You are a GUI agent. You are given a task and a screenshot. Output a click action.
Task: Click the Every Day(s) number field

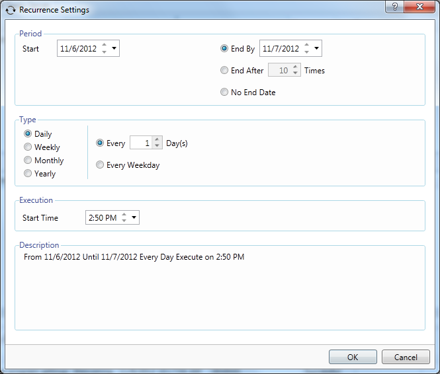[x=140, y=143]
